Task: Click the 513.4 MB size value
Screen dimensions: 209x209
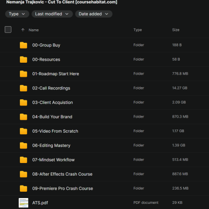Action: (180, 159)
